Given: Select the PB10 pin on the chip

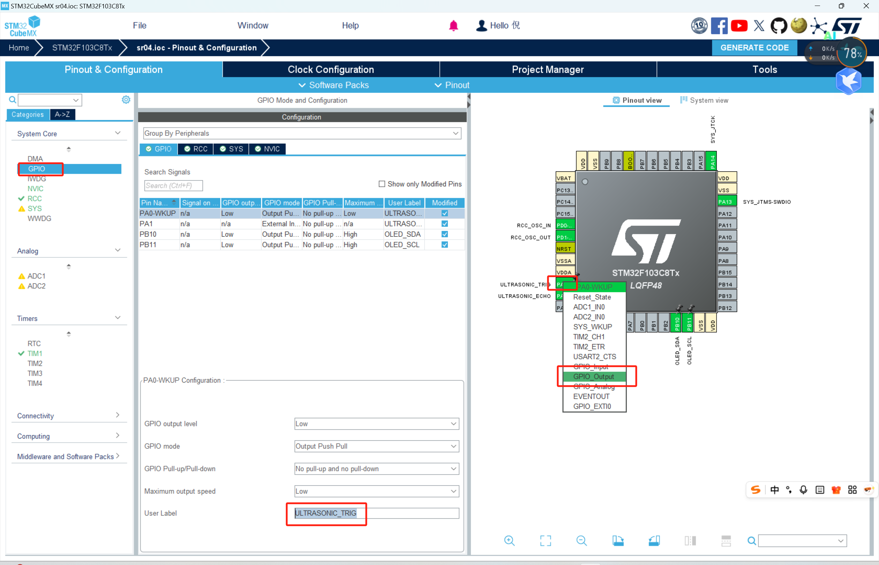Looking at the screenshot, I should pos(676,323).
